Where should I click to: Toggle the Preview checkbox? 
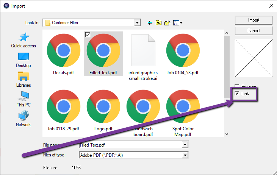click(237, 86)
